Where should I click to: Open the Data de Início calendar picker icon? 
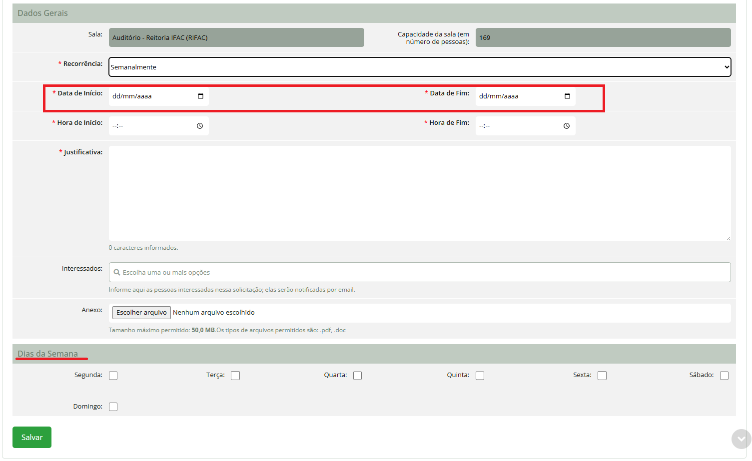[x=200, y=96]
